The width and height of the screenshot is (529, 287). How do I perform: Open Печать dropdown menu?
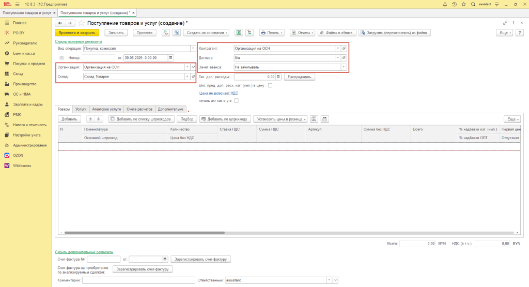(x=272, y=33)
